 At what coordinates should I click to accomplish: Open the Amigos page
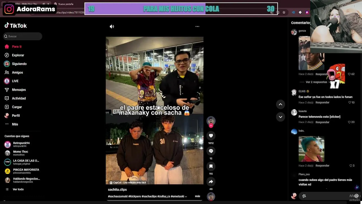(x=18, y=73)
